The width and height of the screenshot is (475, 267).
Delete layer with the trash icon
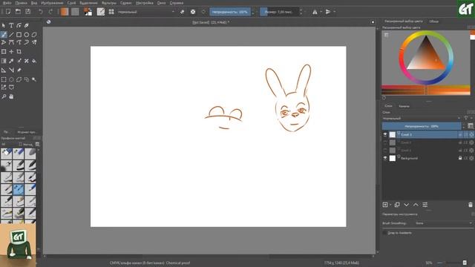tap(471, 205)
